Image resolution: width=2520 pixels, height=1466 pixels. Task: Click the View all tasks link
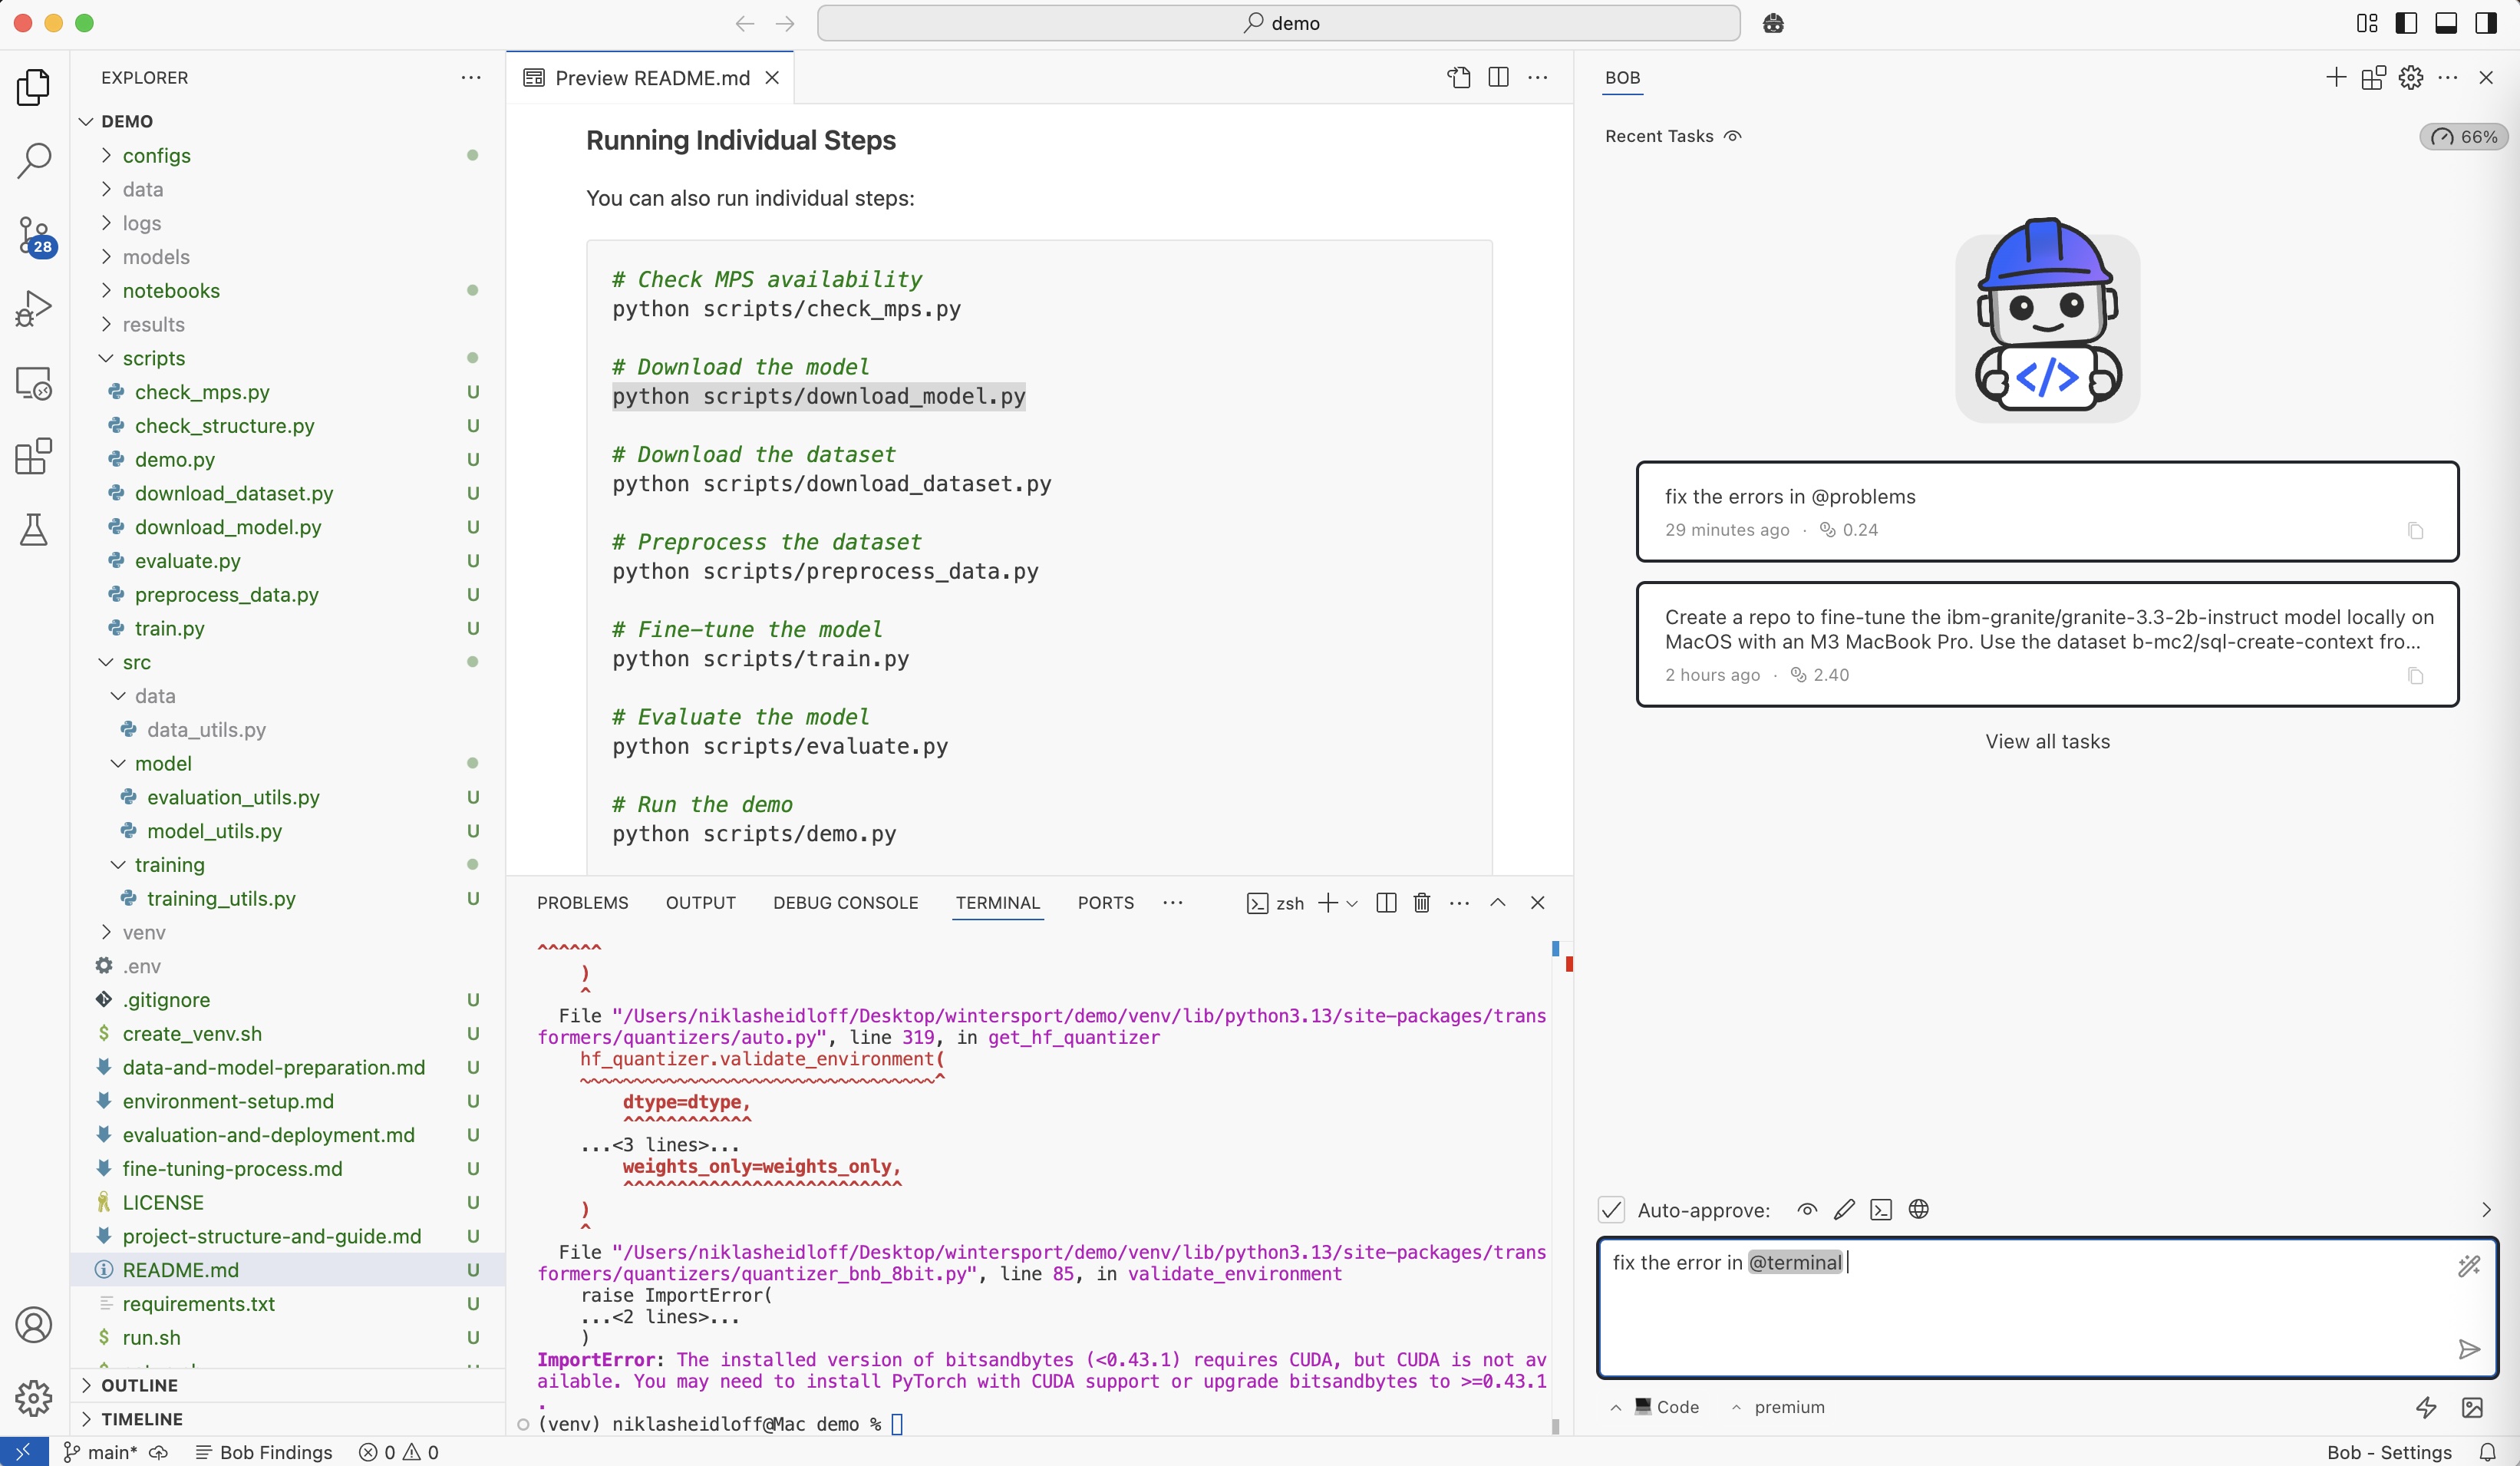pos(2047,741)
